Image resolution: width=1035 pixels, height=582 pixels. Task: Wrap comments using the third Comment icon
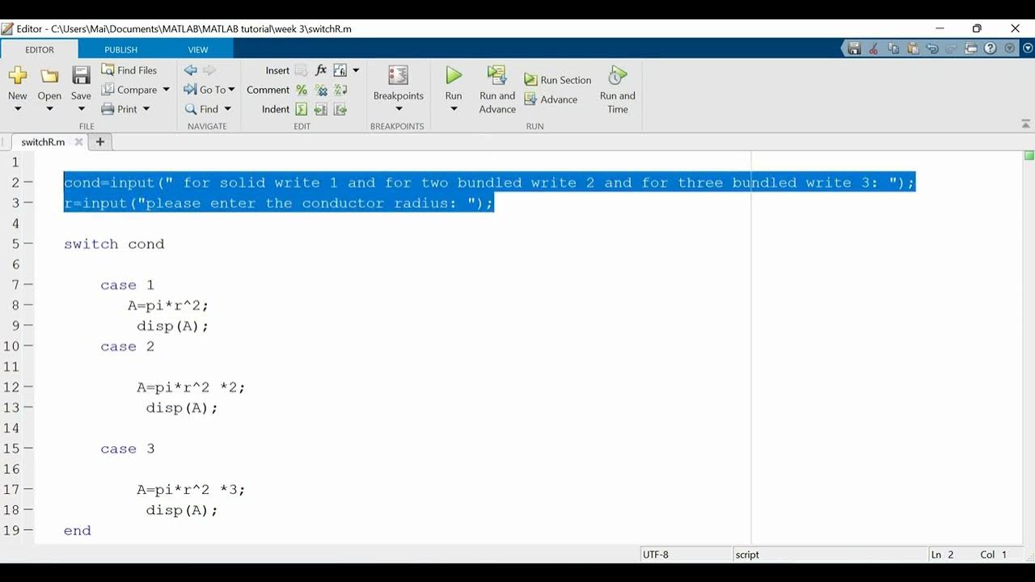[340, 90]
